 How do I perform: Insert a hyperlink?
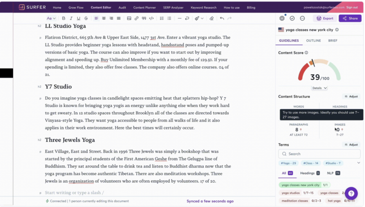(136, 18)
